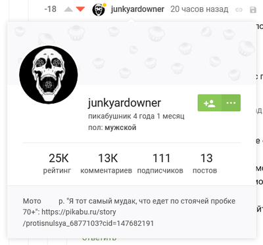Screen dimensions: 263x245
Task: Click small skull avatar beside comment author
Action: [x=99, y=10]
